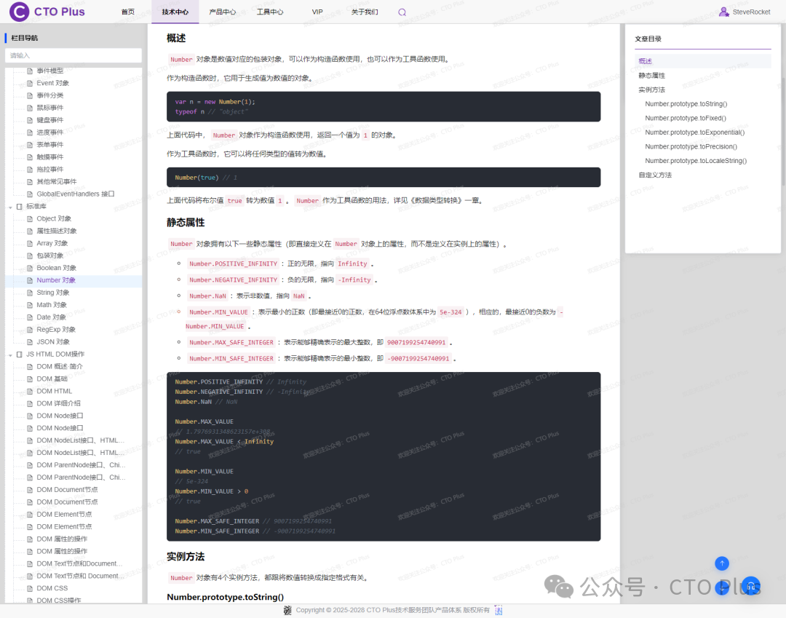Click the 栏目导航 sidebar heading
786x618 pixels.
tap(24, 38)
